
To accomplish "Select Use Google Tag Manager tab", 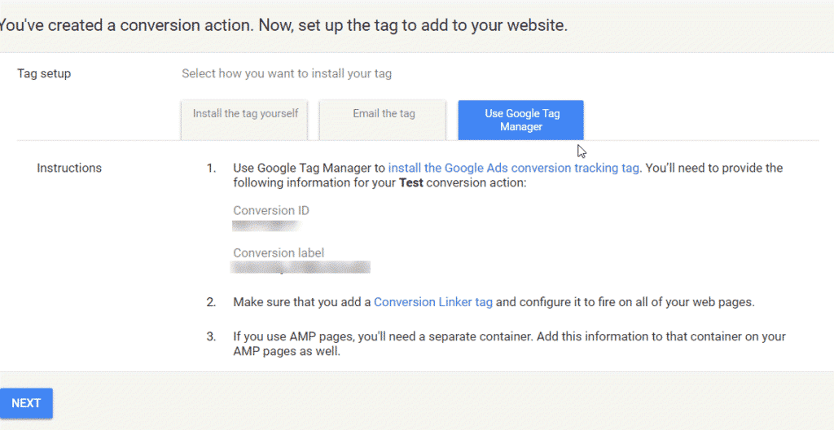I will [520, 121].
